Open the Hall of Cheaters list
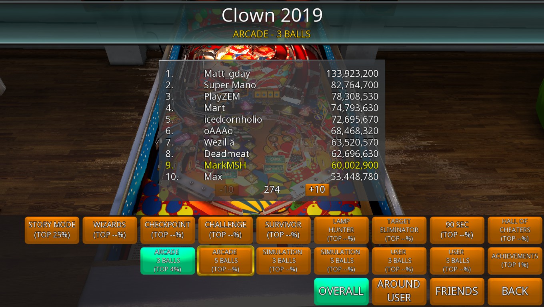 tap(515, 230)
